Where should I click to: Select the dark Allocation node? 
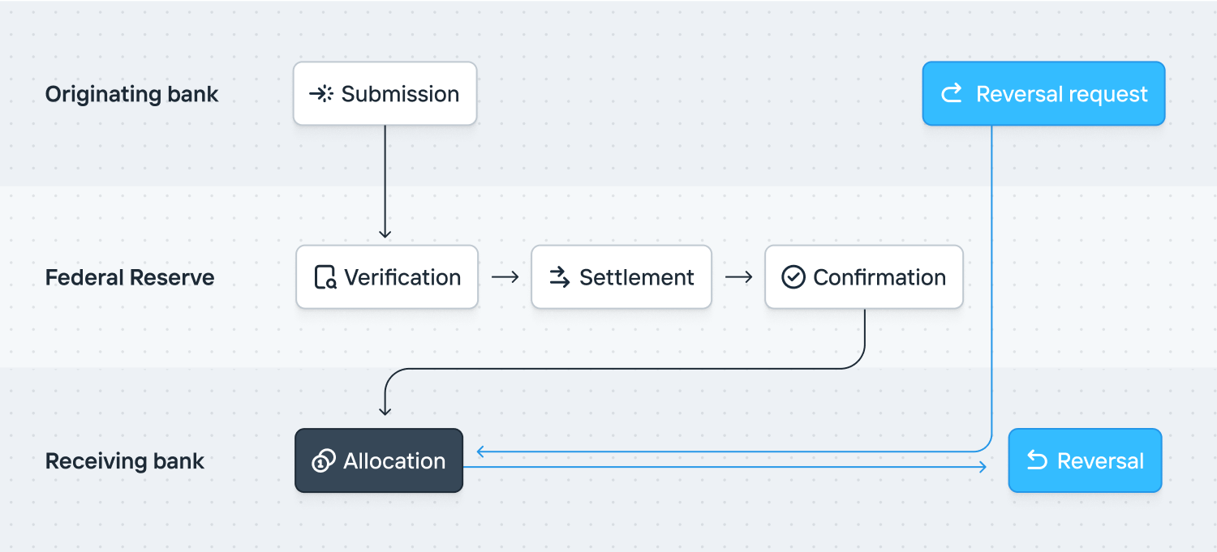point(379,460)
